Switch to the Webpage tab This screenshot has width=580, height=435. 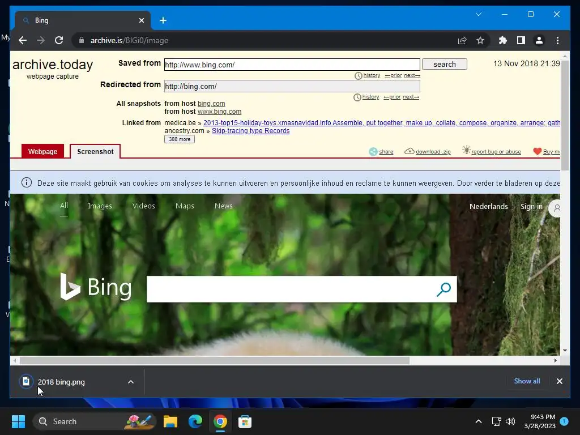click(x=42, y=152)
